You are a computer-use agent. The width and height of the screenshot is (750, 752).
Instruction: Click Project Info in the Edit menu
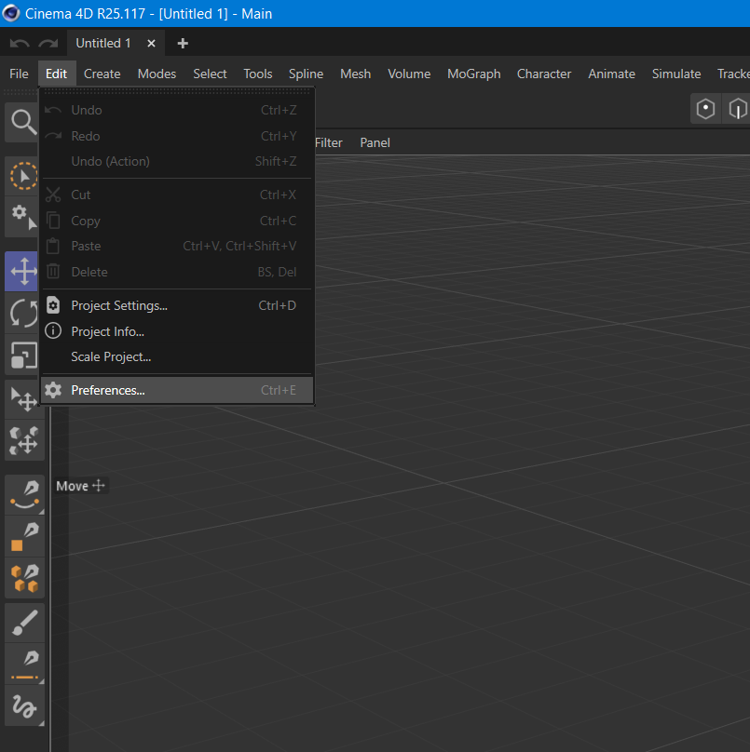[107, 331]
